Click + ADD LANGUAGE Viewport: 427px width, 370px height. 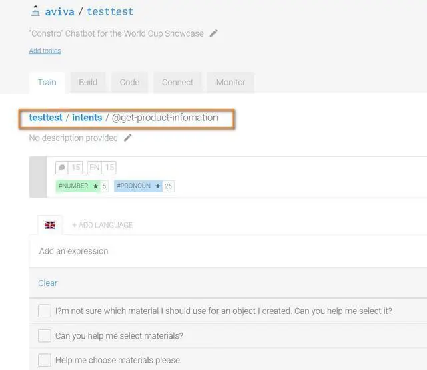(102, 225)
